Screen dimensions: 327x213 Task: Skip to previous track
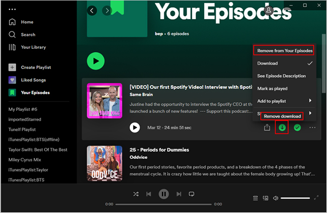(149, 194)
